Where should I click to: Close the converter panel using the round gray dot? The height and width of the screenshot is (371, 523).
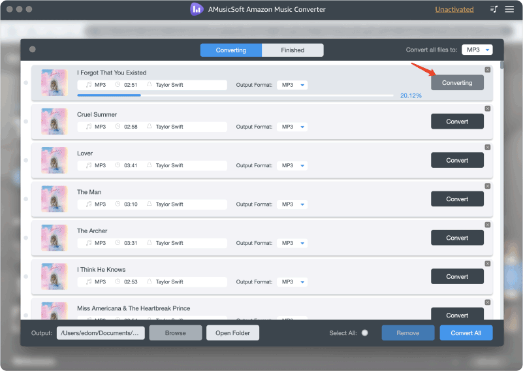point(33,50)
